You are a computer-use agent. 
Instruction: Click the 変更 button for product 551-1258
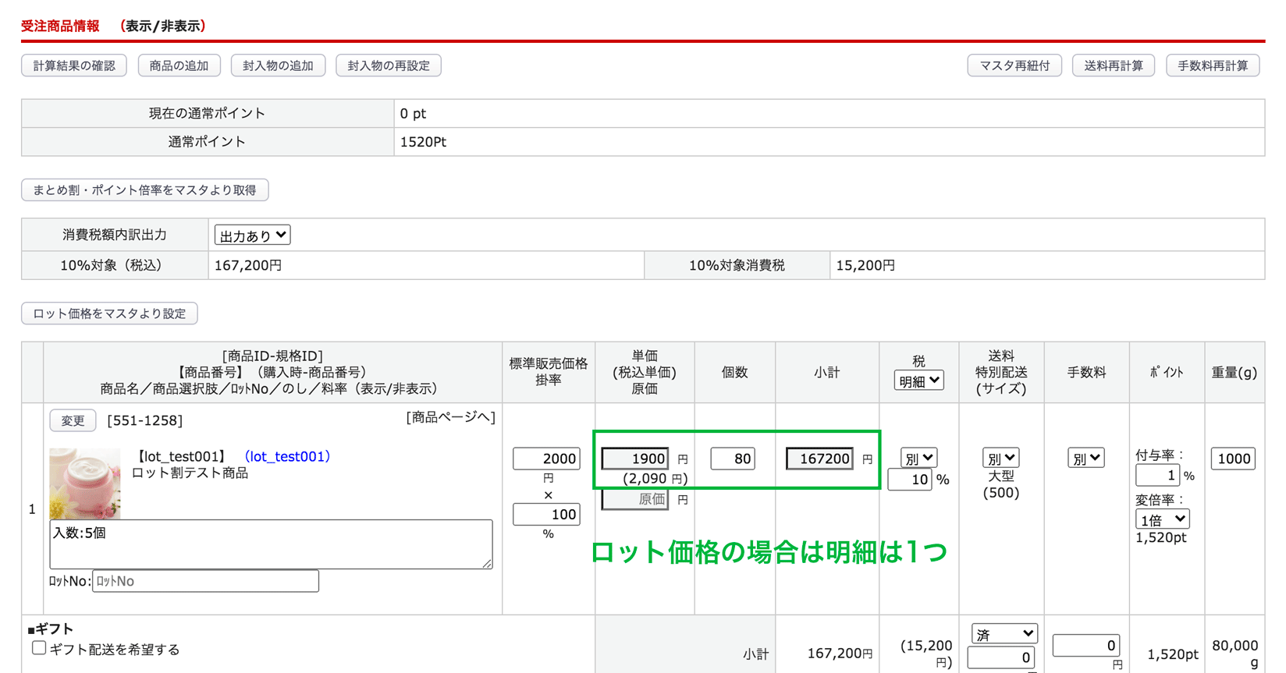73,420
